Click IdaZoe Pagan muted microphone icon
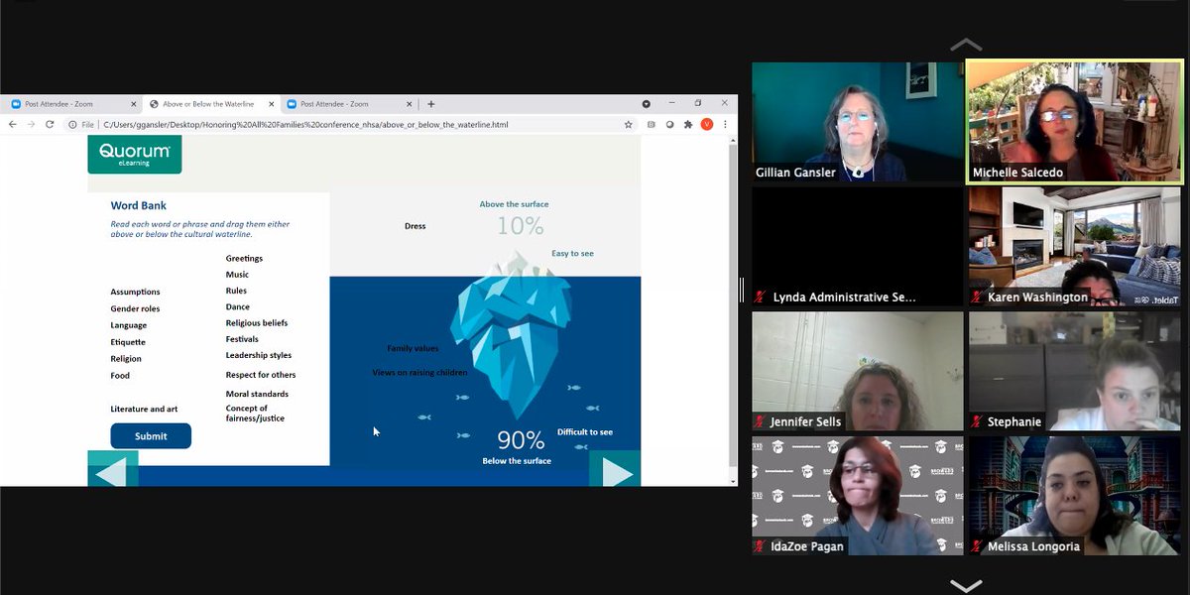This screenshot has width=1190, height=595. pyautogui.click(x=761, y=546)
